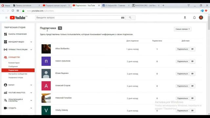Subscribe to Юлия Яценко
The width and height of the screenshot is (210, 118).
[x=182, y=74]
